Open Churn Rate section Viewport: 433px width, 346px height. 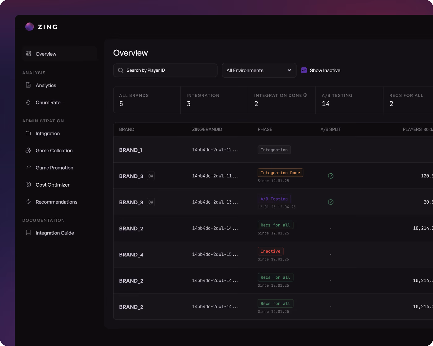click(x=48, y=103)
